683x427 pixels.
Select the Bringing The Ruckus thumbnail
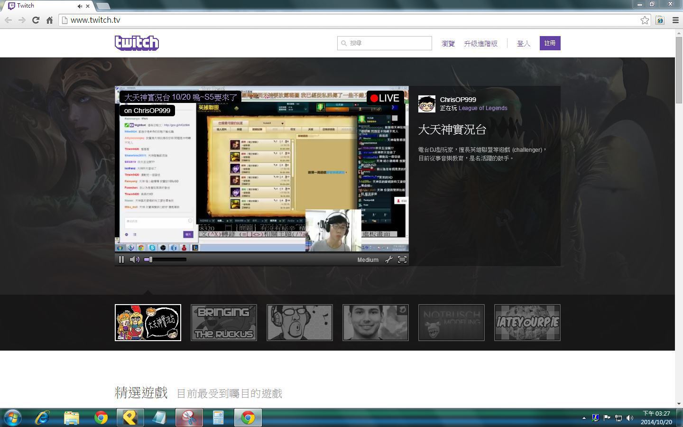tap(224, 323)
